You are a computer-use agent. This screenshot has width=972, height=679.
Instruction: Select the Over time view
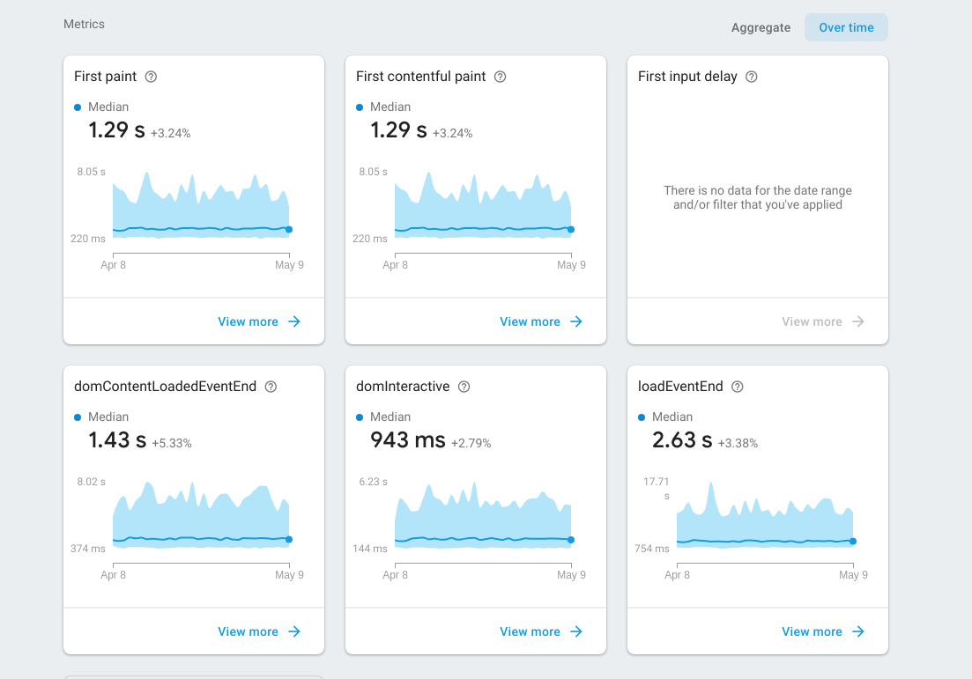pos(846,27)
